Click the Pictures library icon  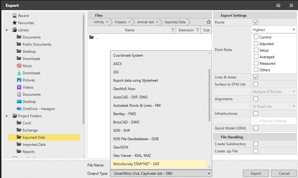point(19,80)
